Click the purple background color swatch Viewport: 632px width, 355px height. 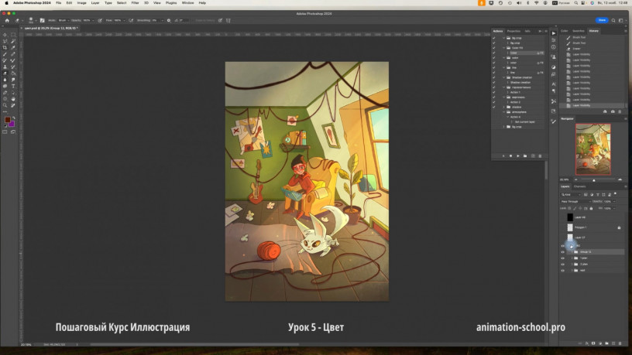coord(12,125)
